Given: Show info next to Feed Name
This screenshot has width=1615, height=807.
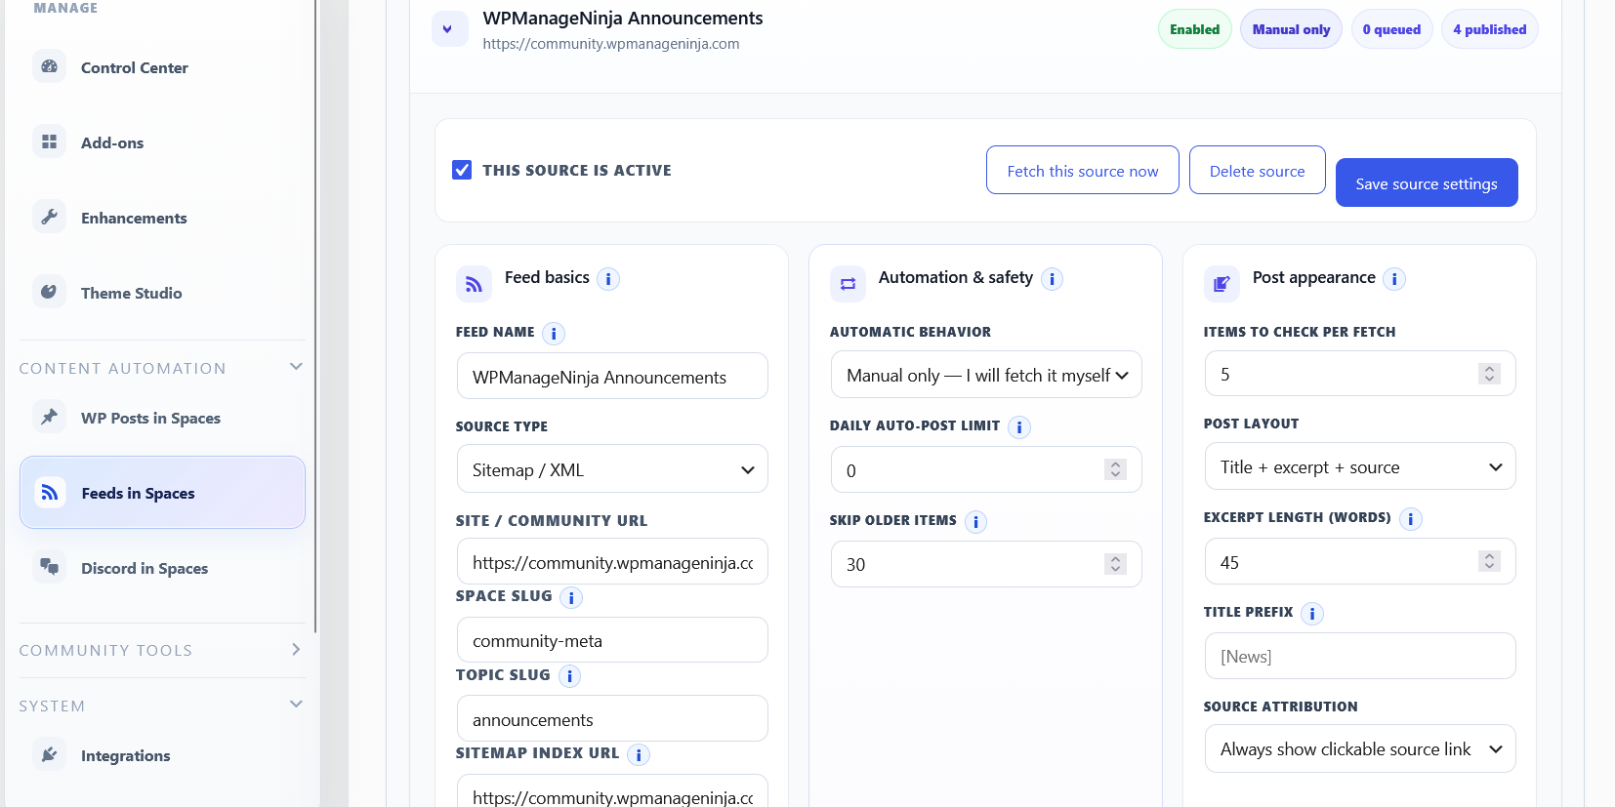Looking at the screenshot, I should (554, 334).
